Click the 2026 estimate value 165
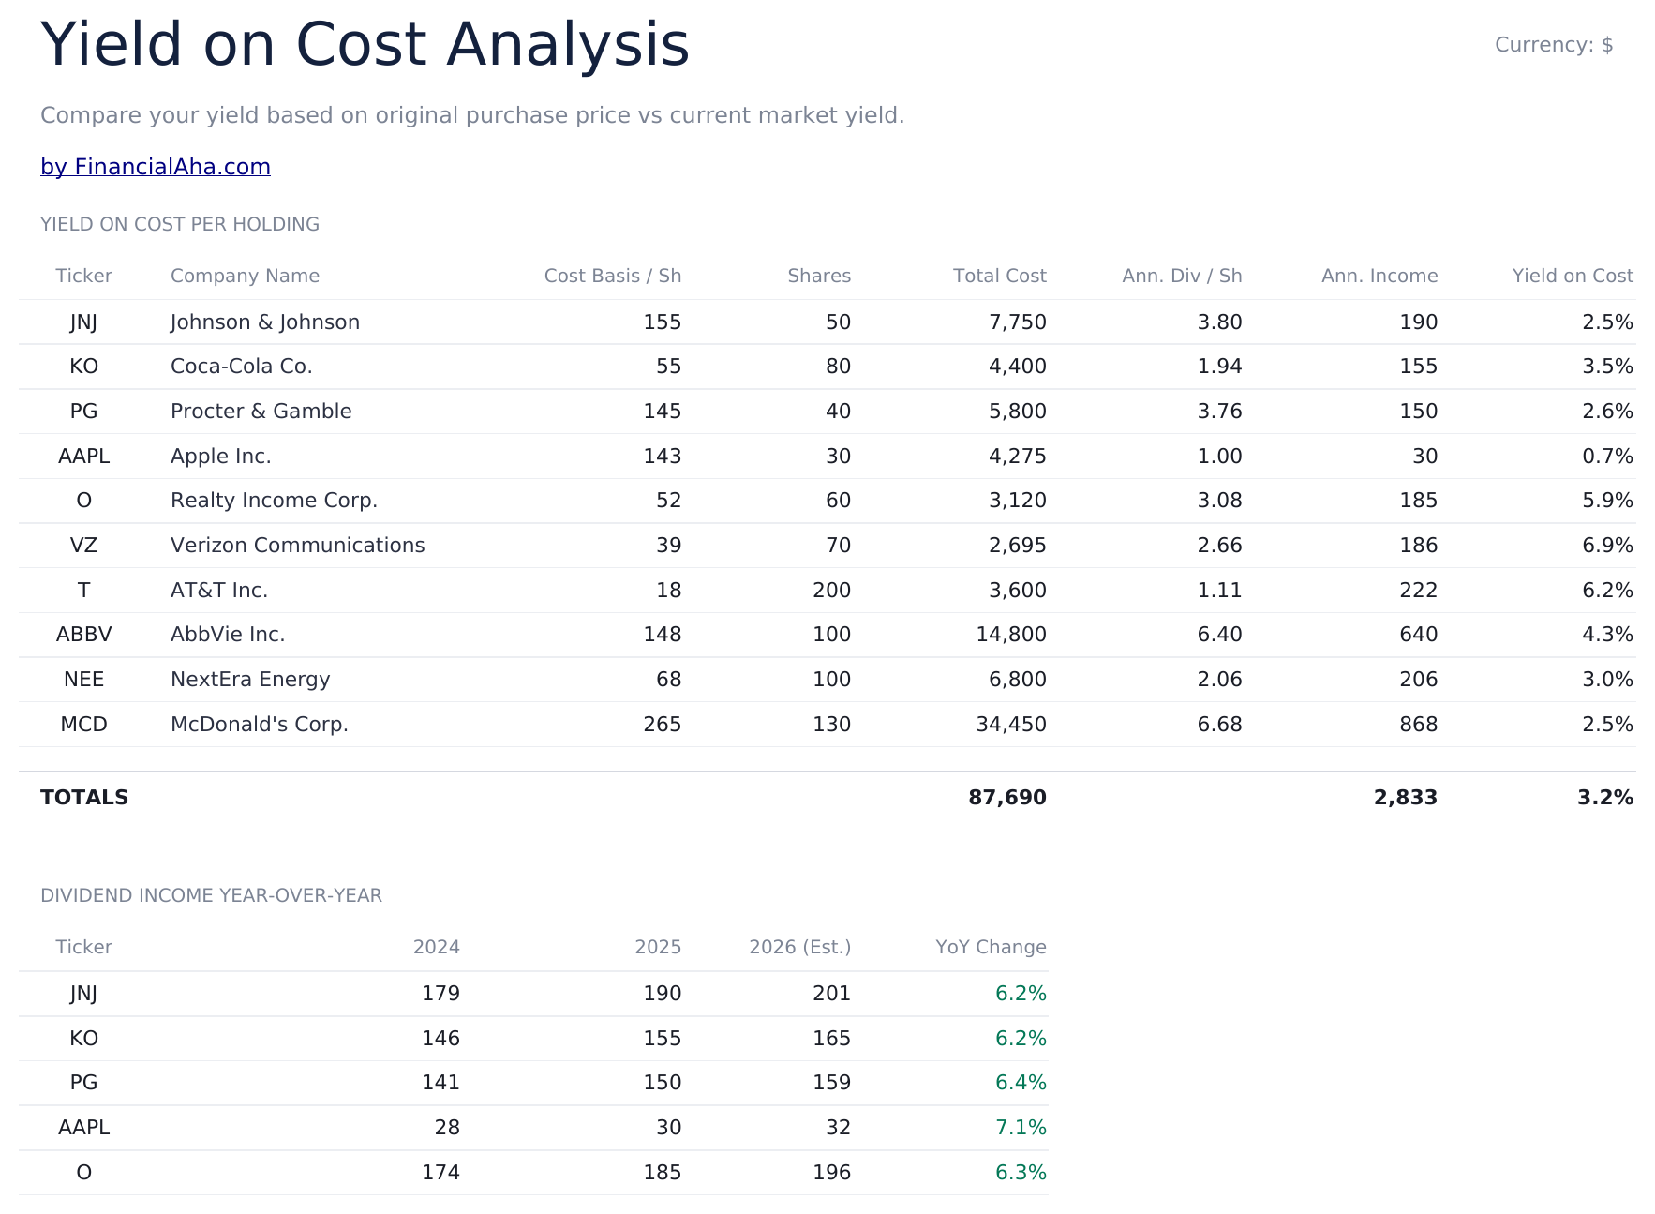1655x1214 pixels. tap(832, 1039)
